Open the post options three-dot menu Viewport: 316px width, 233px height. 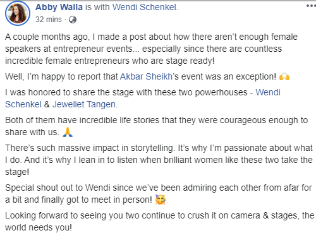(311, 6)
